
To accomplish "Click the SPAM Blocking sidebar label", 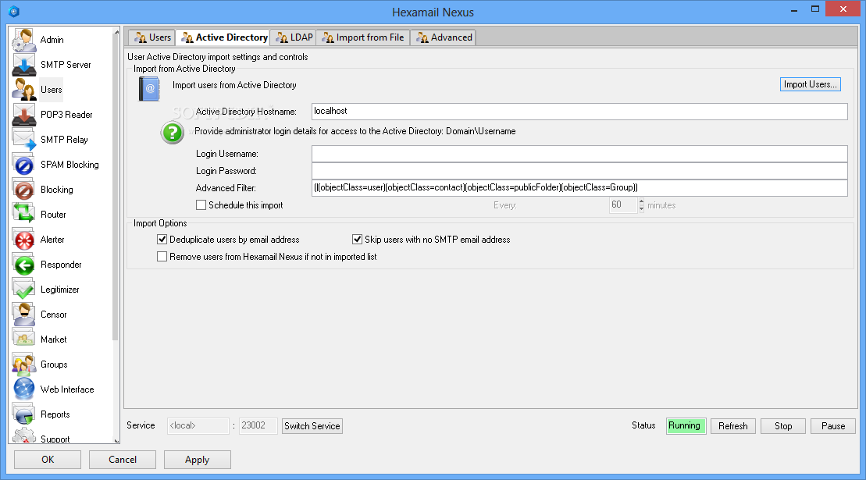I will pyautogui.click(x=69, y=165).
